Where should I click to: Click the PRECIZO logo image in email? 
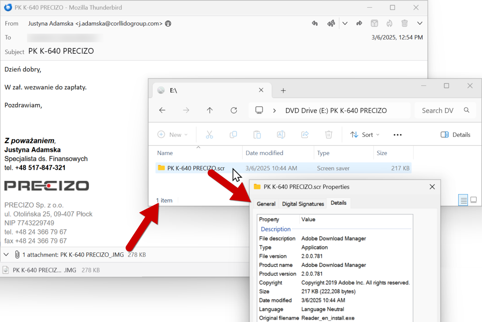click(47, 185)
